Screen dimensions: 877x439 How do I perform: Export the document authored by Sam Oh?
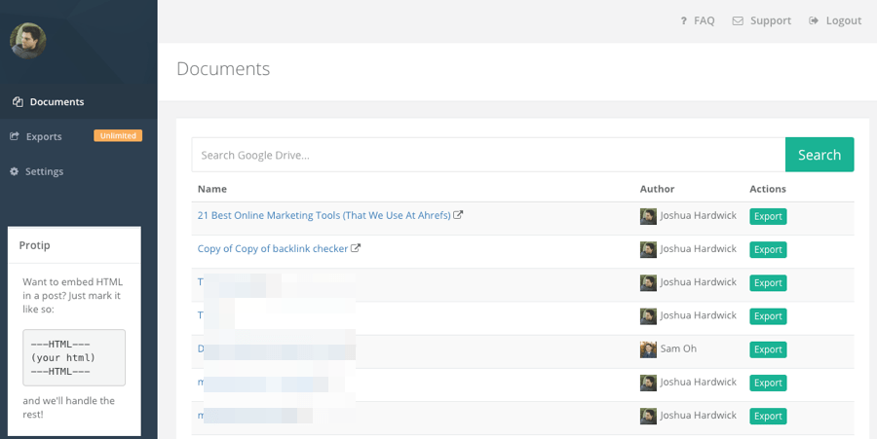pyautogui.click(x=768, y=349)
